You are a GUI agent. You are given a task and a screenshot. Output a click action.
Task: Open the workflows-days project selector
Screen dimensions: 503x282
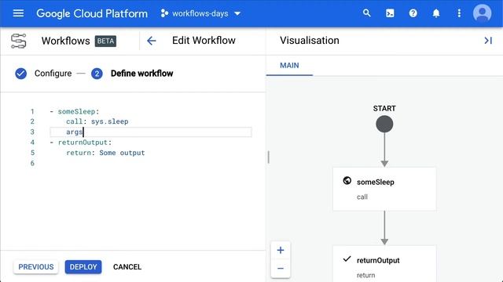[x=201, y=13]
